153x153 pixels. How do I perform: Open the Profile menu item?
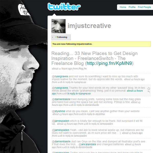click(132, 7)
